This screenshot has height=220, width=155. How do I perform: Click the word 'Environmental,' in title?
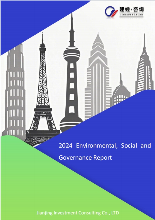tap(97, 146)
